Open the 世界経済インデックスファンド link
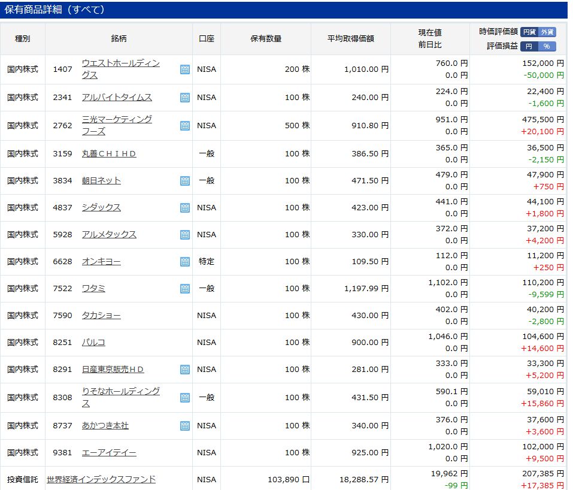The image size is (573, 490). coord(101,479)
